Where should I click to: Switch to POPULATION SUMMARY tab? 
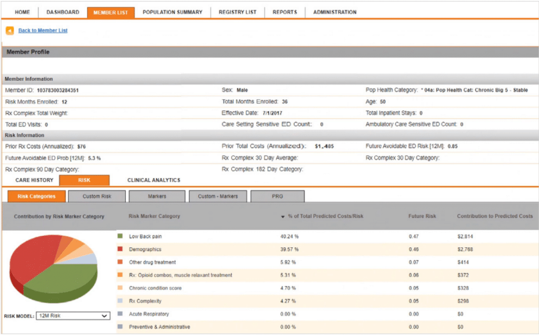coord(173,12)
